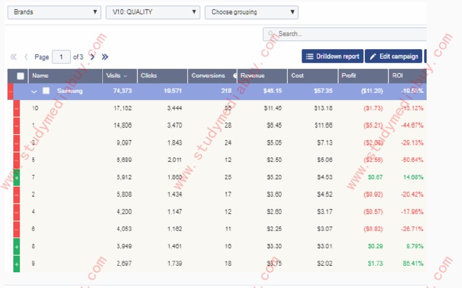Click the search magnifier icon

coord(271,34)
